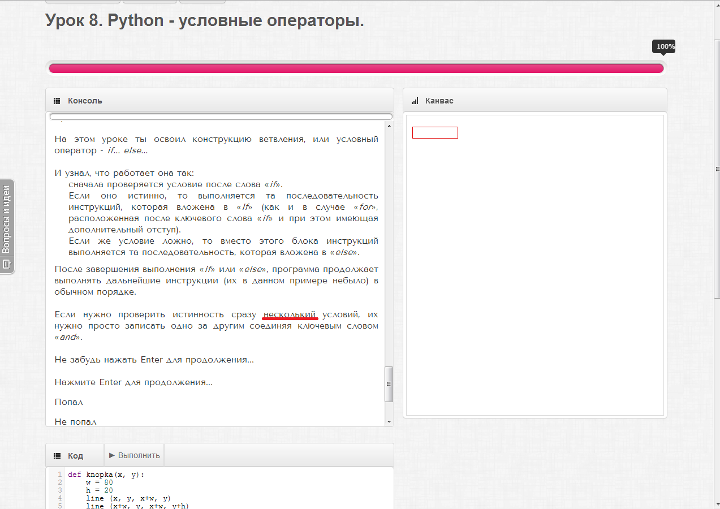Click the page vertical scrollbar thumb
Image resolution: width=720 pixels, height=509 pixels.
pyautogui.click(x=717, y=168)
